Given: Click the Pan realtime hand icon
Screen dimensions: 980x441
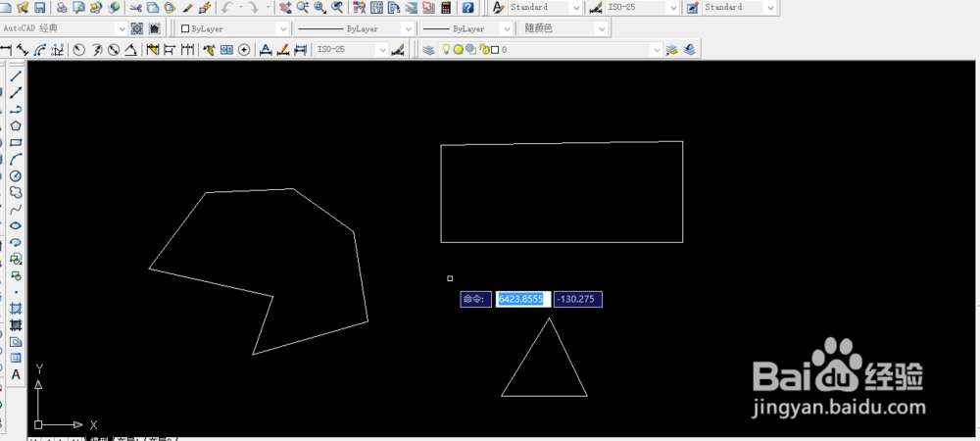Looking at the screenshot, I should pos(285,8).
